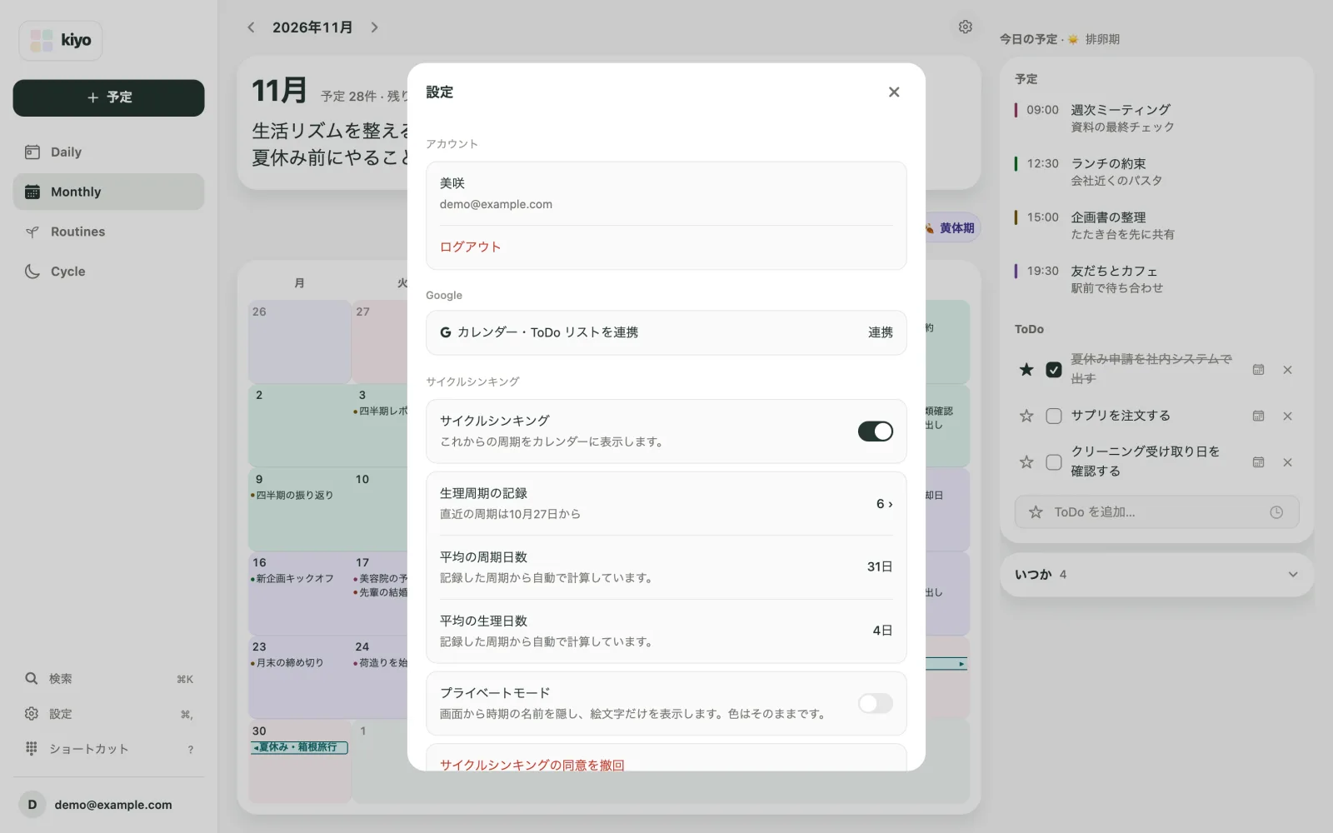
Task: Click calendar icon on クリーニング todo
Action: click(1259, 462)
